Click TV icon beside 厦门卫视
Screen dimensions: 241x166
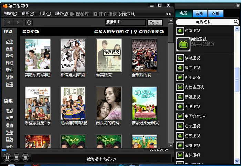[x=180, y=68]
